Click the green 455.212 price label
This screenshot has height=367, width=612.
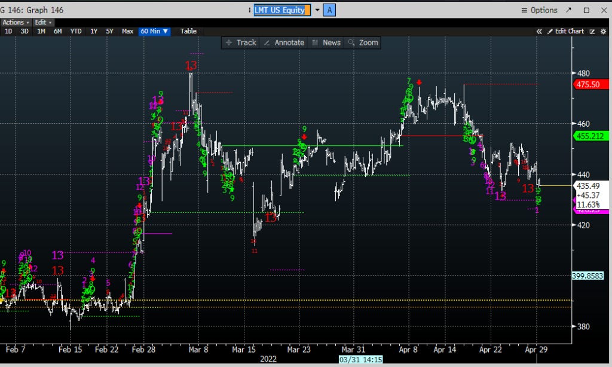point(590,136)
